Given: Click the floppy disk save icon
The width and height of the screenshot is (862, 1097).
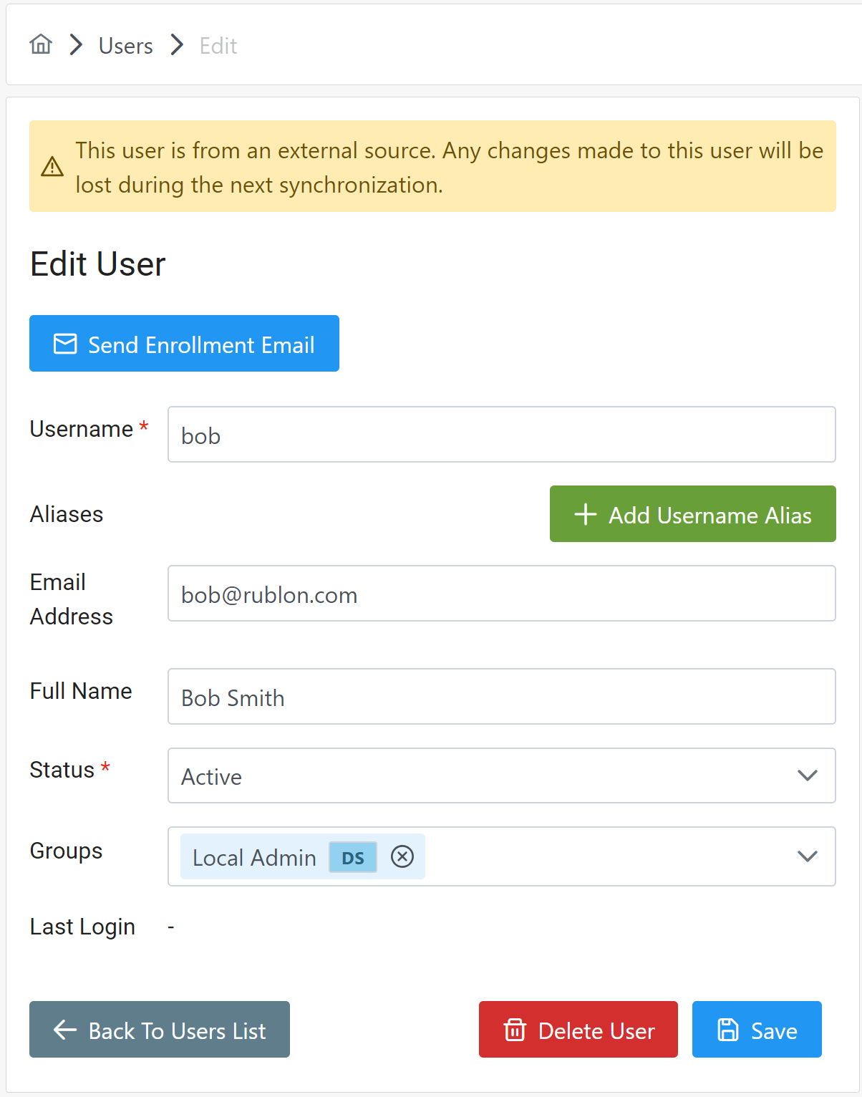Looking at the screenshot, I should (727, 1030).
